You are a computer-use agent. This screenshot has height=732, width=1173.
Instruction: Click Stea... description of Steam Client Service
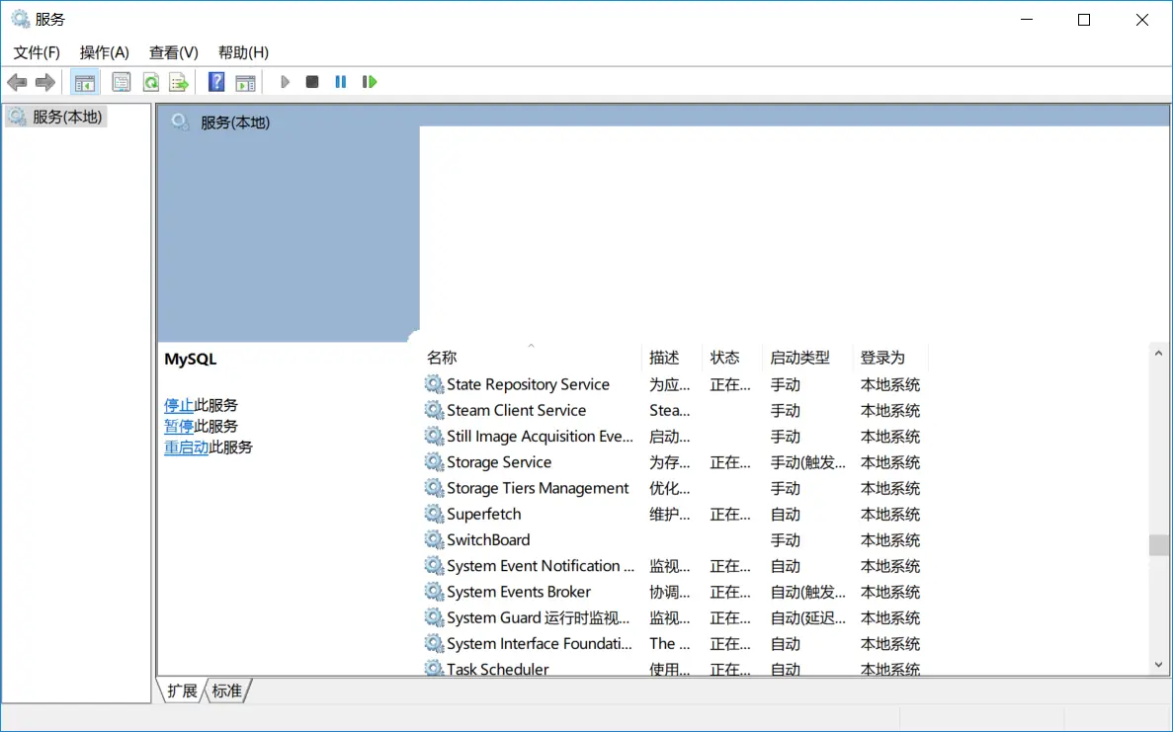click(670, 411)
